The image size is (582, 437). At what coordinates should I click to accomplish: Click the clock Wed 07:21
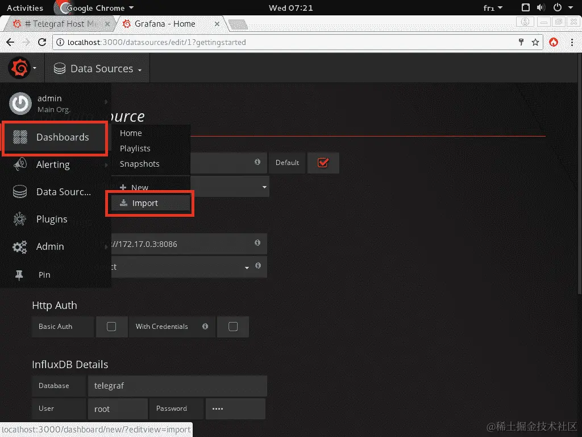[291, 8]
